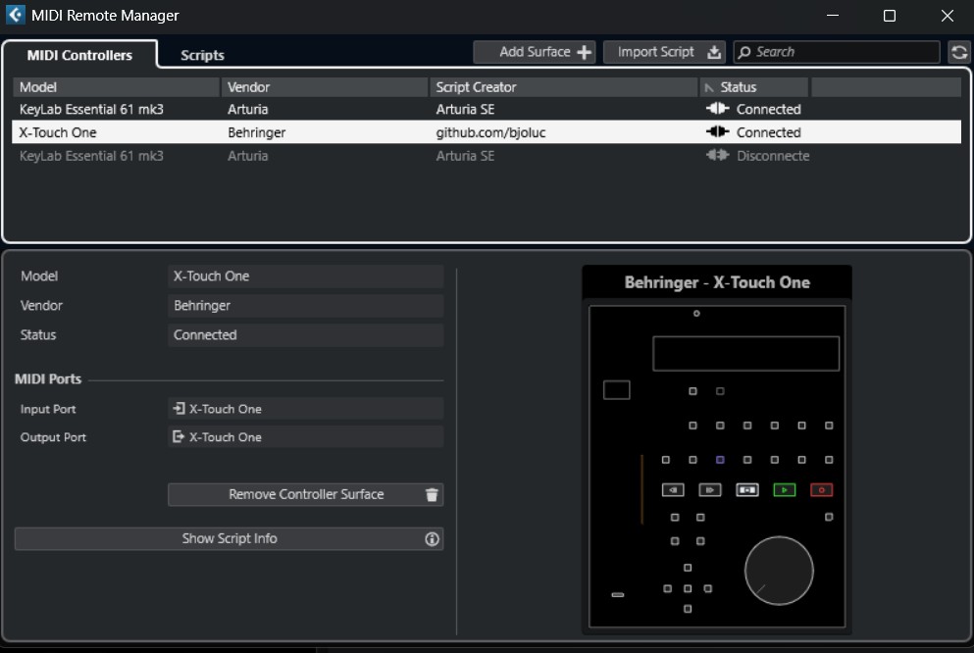Click the large display rectangle on the X-Touch surface
This screenshot has width=974, height=653.
746,354
